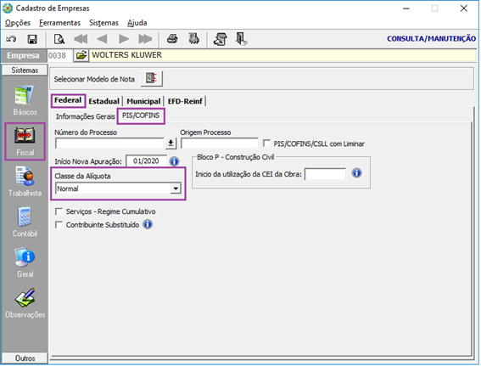The height and width of the screenshot is (366, 481).
Task: Check Serviços - Regime Cumulativo
Action: pos(59,211)
